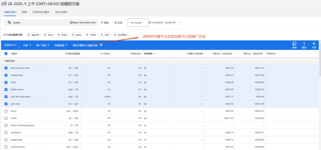This screenshot has width=321, height=150.
Task: Toggle the select-all checkbox in table header
Action: 6,54
